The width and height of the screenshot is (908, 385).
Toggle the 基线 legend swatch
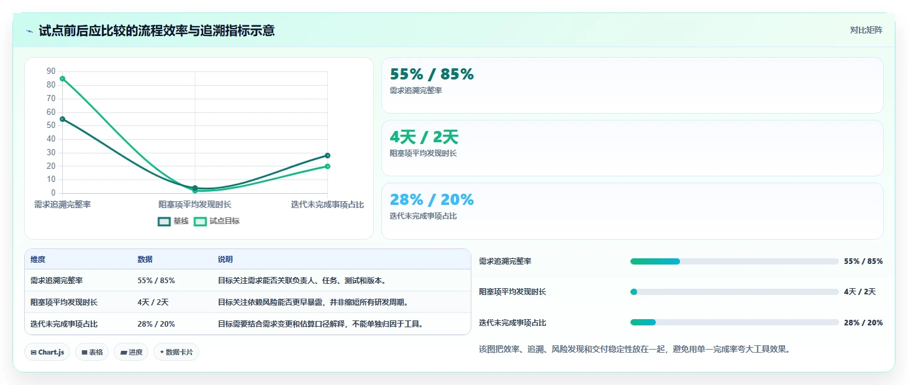click(x=164, y=221)
